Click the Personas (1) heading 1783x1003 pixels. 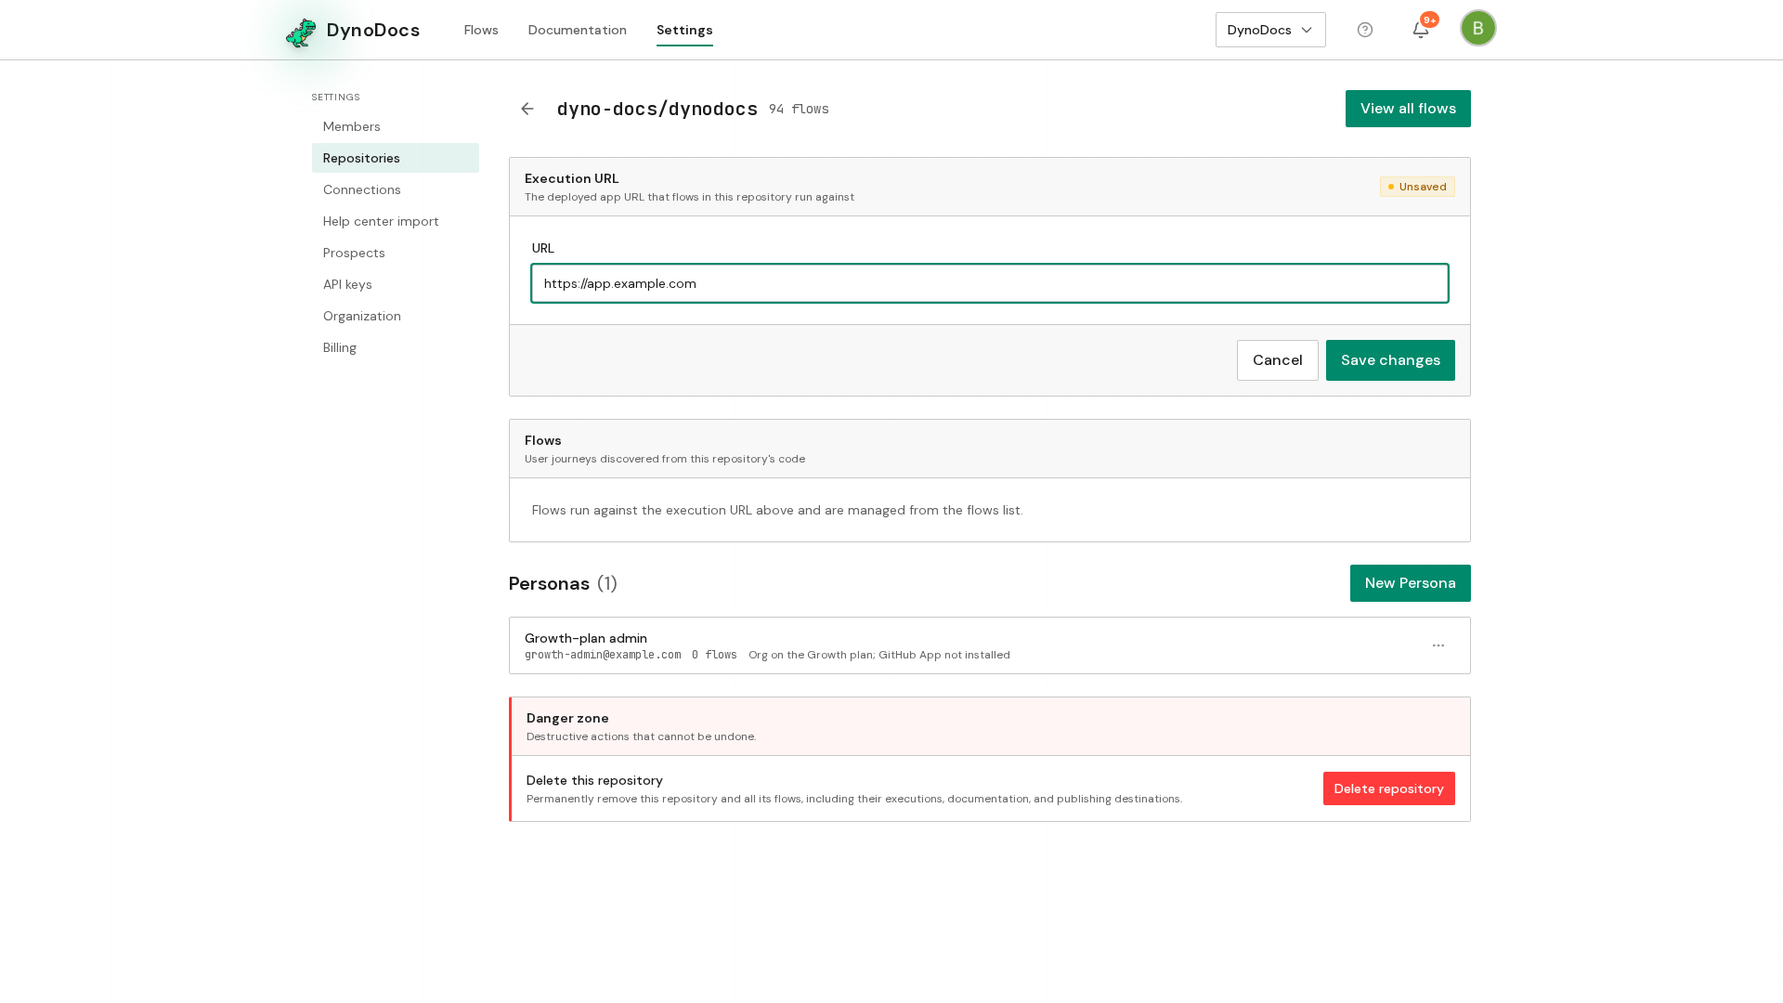(563, 583)
